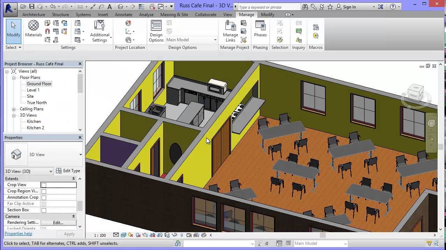Click Edit button for Rendering Settings

click(58, 222)
